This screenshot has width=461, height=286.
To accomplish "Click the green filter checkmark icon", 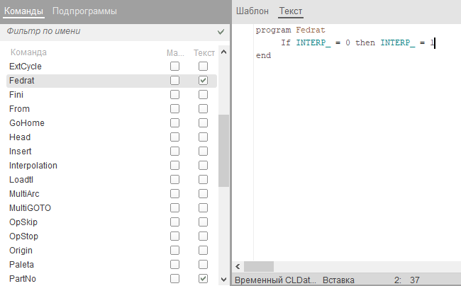I will (221, 32).
